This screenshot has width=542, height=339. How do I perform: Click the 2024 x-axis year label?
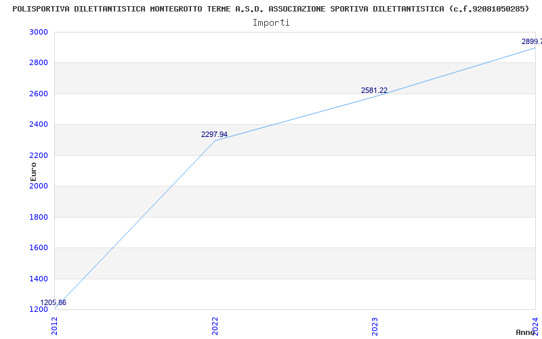coord(535,326)
